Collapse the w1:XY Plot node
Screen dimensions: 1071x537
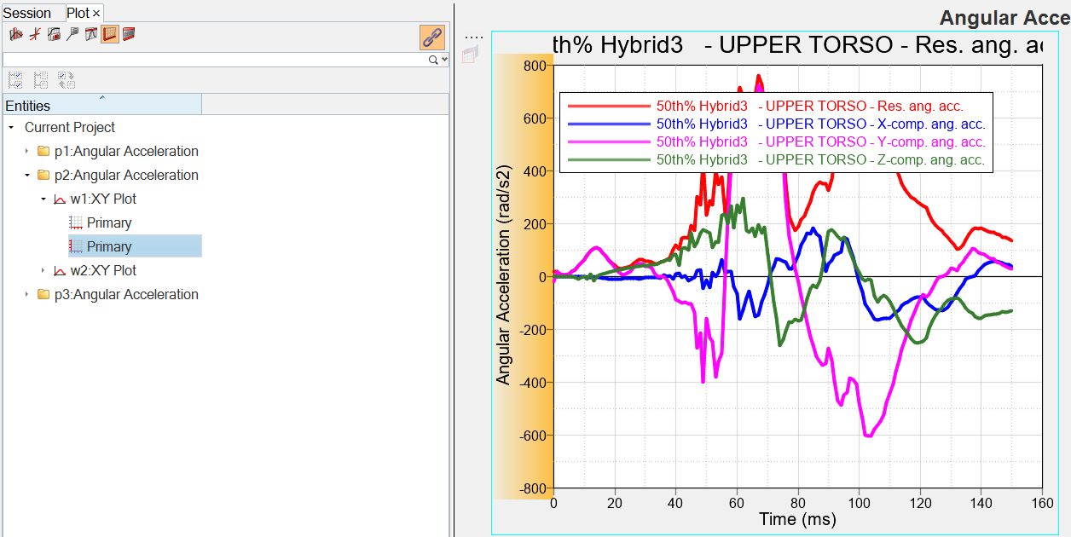click(43, 199)
